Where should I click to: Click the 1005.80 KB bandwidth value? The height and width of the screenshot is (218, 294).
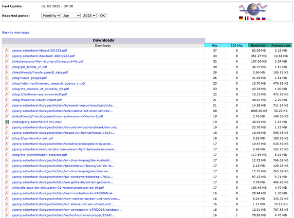259,111
